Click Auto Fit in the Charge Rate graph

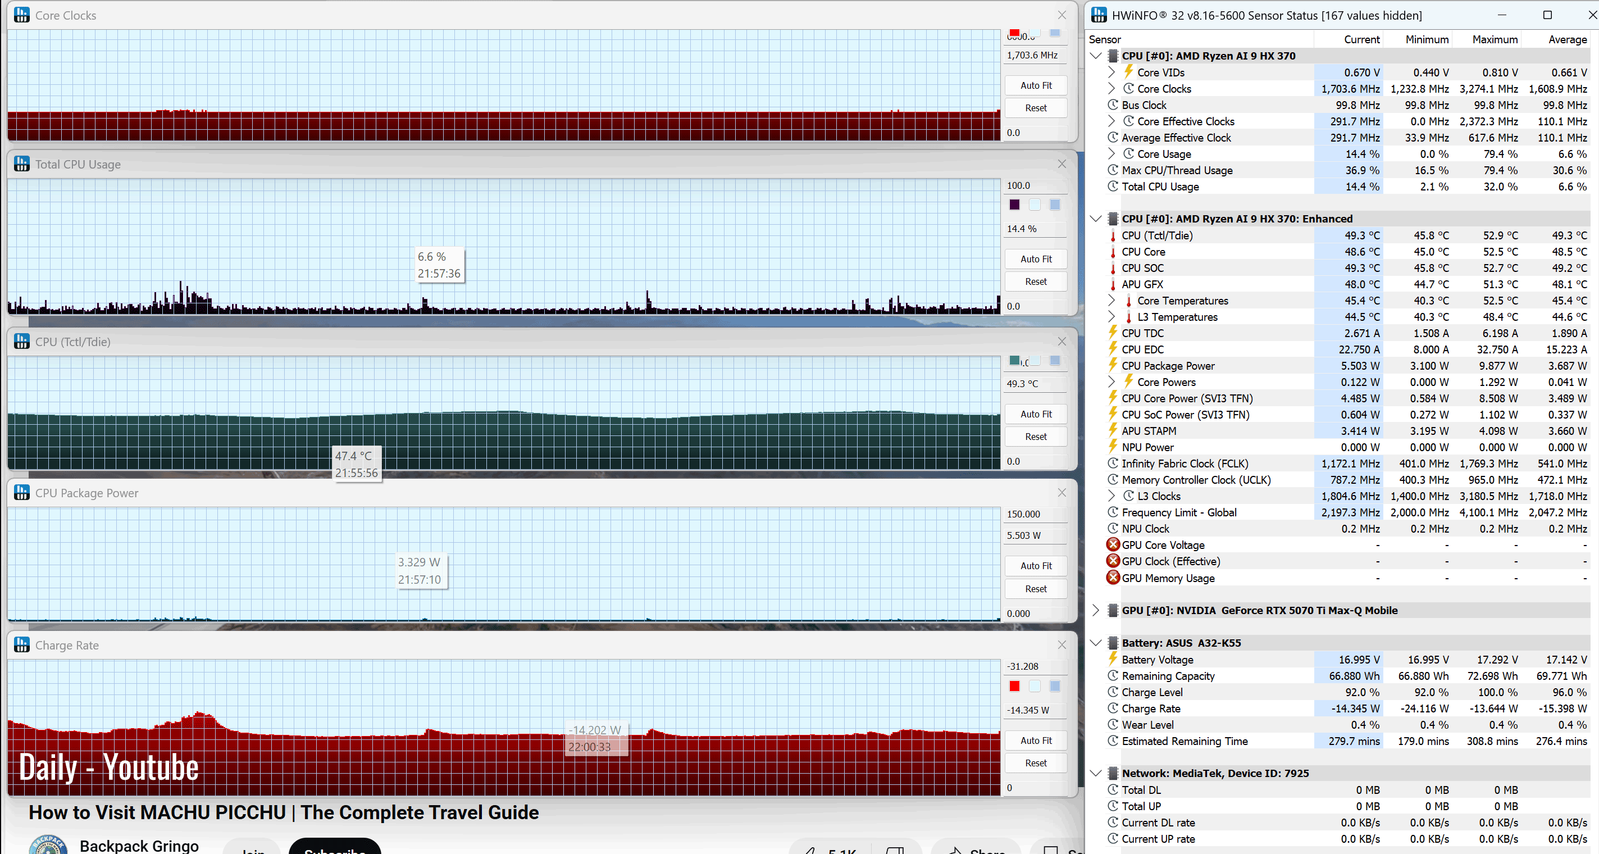pos(1035,741)
